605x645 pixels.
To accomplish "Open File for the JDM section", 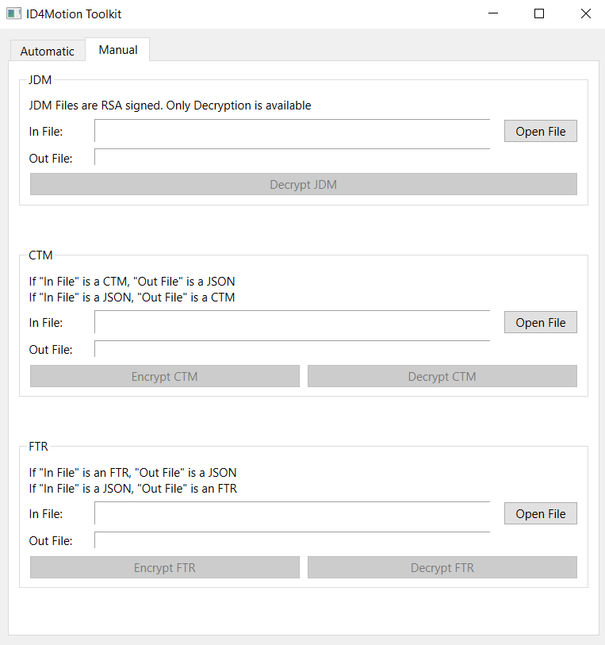I will 541,131.
